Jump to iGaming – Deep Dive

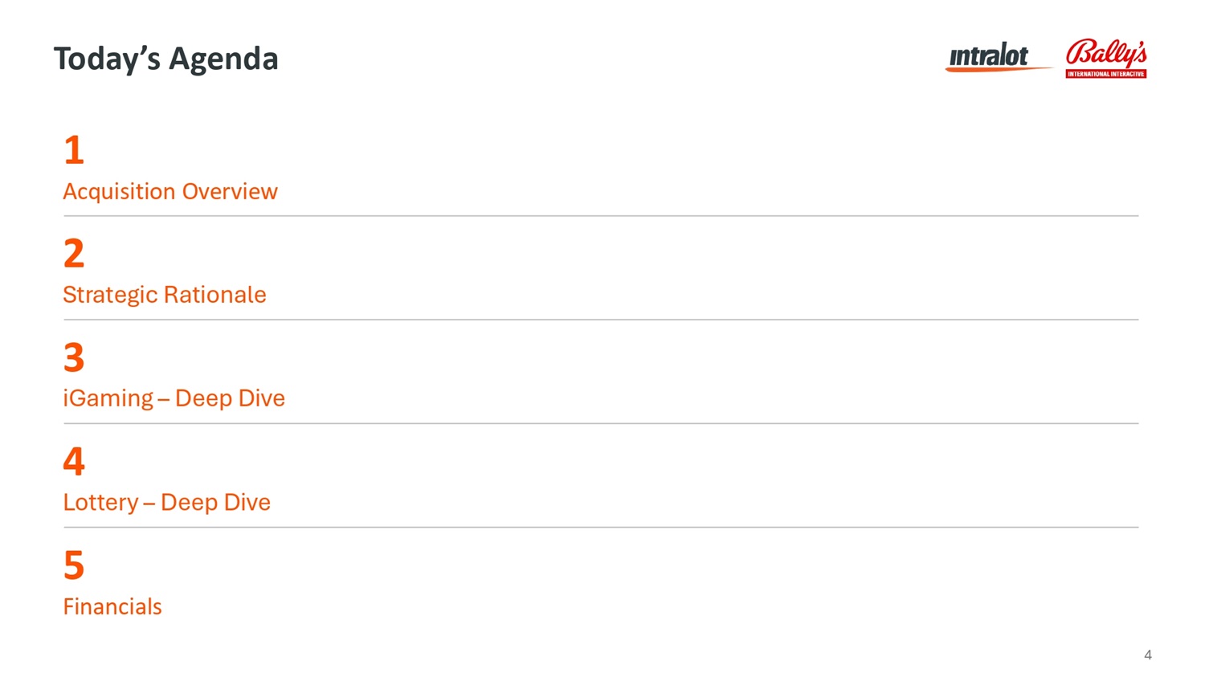click(174, 398)
